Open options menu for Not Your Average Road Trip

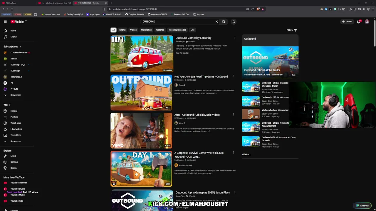tap(233, 76)
